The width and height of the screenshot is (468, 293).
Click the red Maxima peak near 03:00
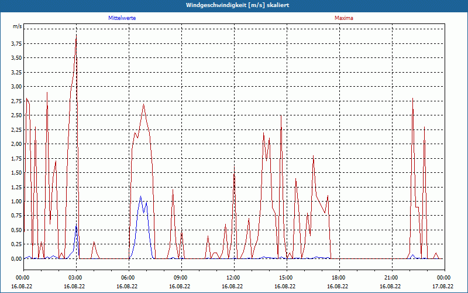pos(77,36)
